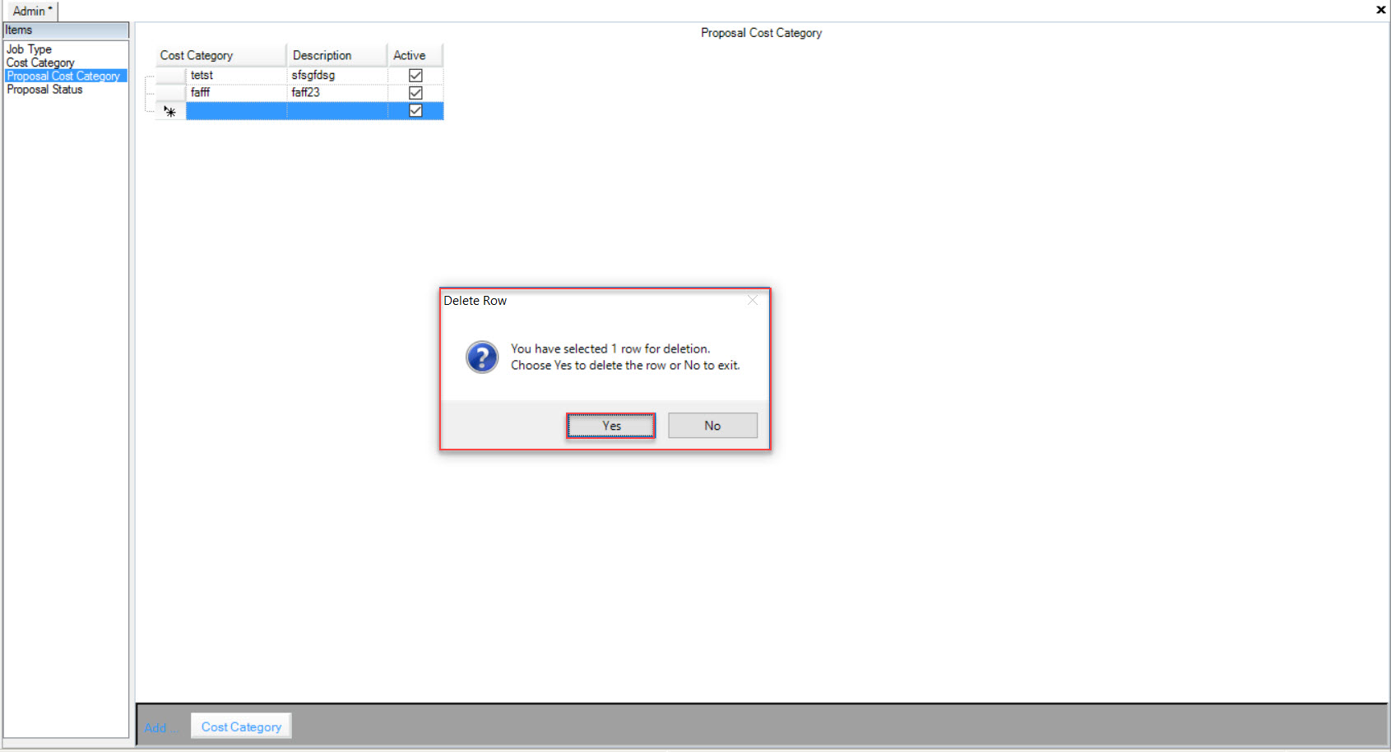
Task: Click the Cost Category add button
Action: pos(241,727)
